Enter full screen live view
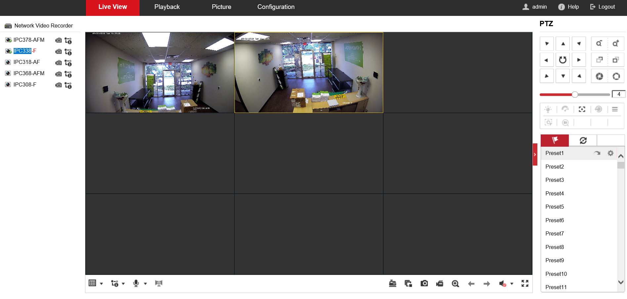Viewport: 627px width, 299px height. coord(525,283)
